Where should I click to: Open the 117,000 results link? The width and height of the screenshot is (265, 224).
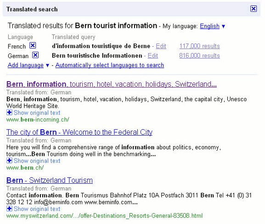pyautogui.click(x=200, y=46)
